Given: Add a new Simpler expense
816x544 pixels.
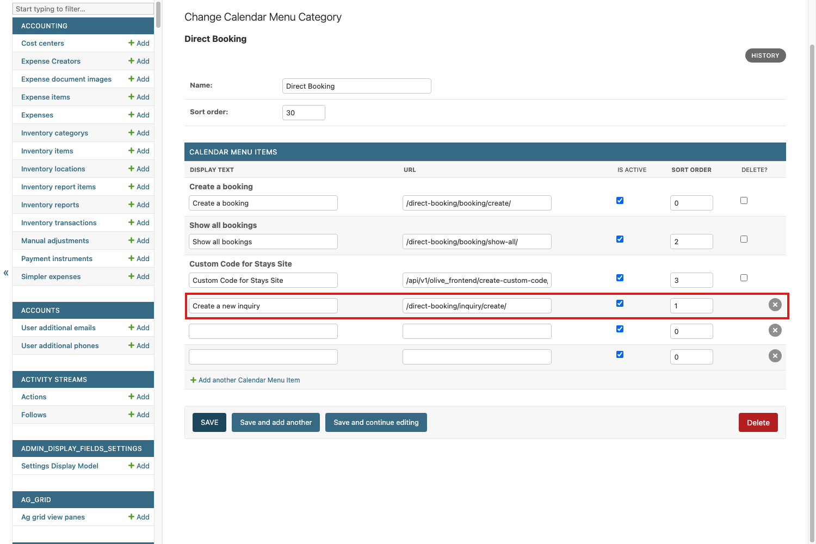Looking at the screenshot, I should tap(139, 276).
